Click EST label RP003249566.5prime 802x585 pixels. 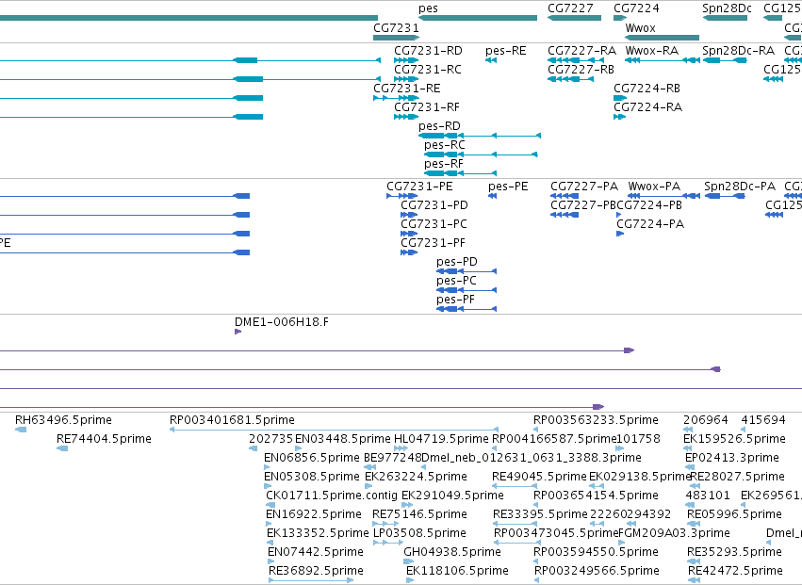click(597, 572)
